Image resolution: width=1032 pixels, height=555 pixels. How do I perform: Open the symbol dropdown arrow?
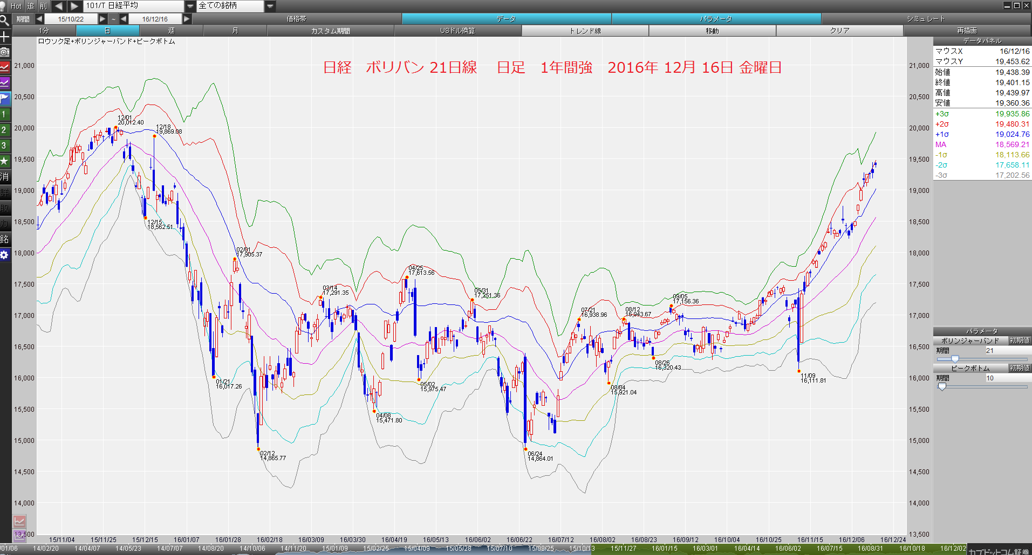pyautogui.click(x=190, y=6)
